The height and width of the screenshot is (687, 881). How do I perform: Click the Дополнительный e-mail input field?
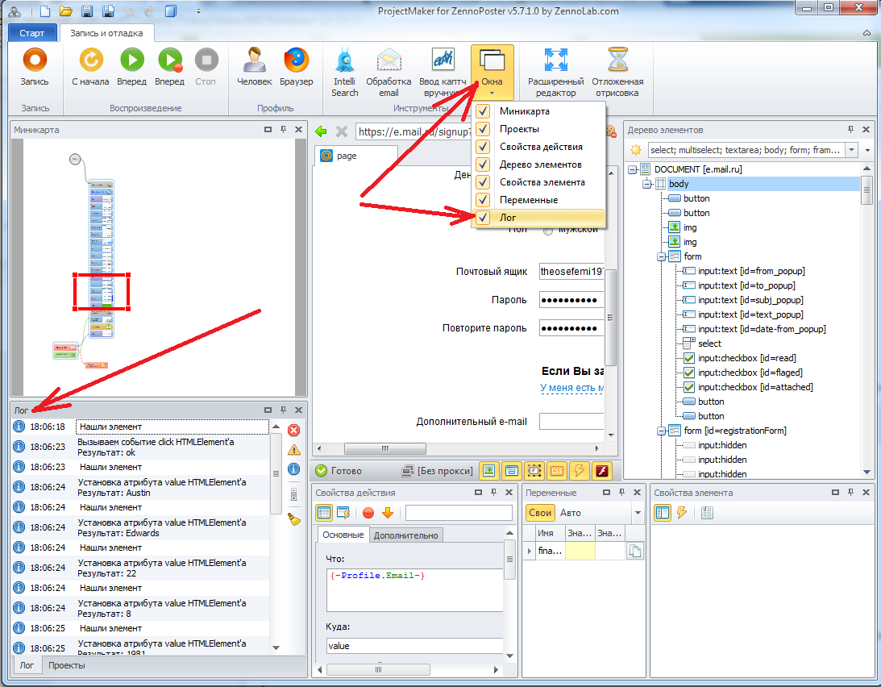(x=571, y=421)
